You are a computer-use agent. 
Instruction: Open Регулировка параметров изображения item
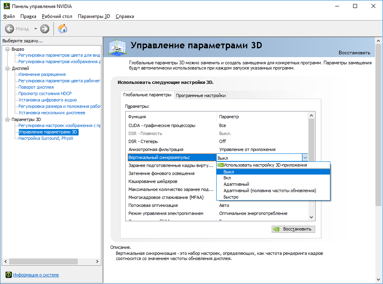pyautogui.click(x=59, y=62)
